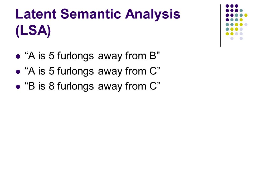Viewport: 253px width, 190px height.
Task: Click the word "Latent" in the title
Action: [36, 14]
